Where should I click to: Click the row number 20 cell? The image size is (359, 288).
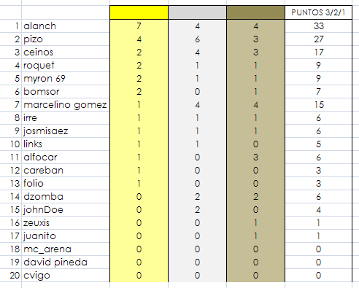(x=11, y=275)
